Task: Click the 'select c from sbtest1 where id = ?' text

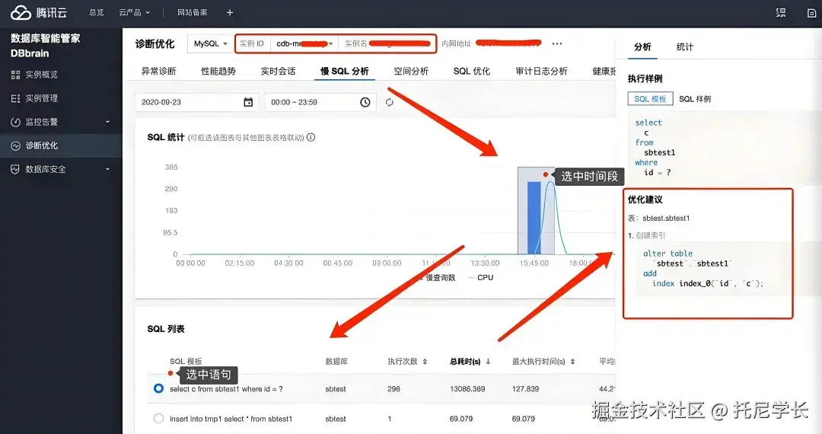Action: (226, 389)
